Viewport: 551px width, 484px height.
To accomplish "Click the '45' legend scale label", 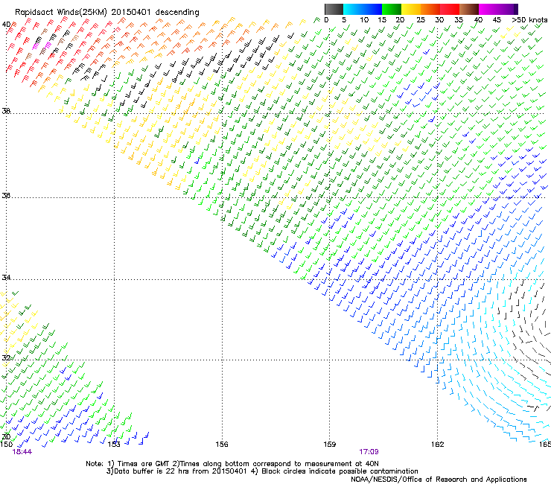I will coord(497,19).
